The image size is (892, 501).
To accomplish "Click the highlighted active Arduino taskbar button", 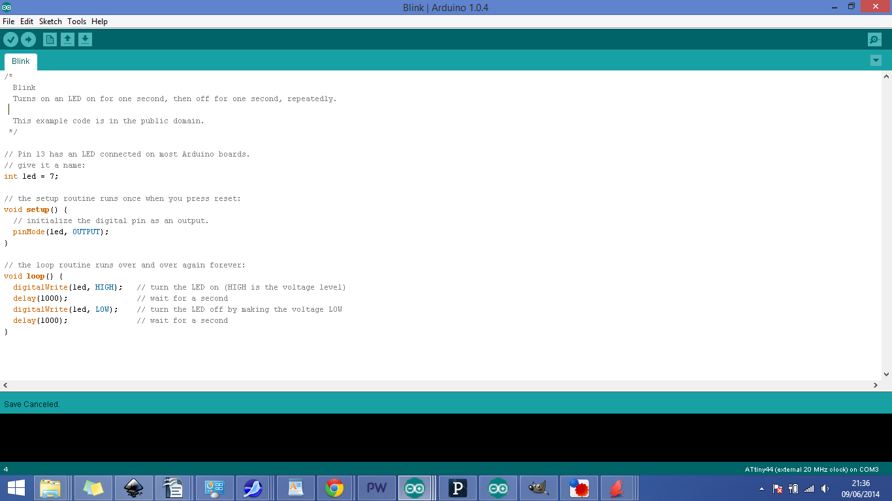I will click(x=415, y=488).
